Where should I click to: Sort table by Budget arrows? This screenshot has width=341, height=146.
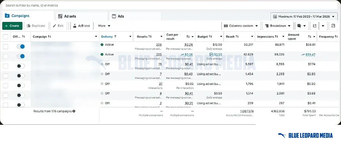pos(211,37)
